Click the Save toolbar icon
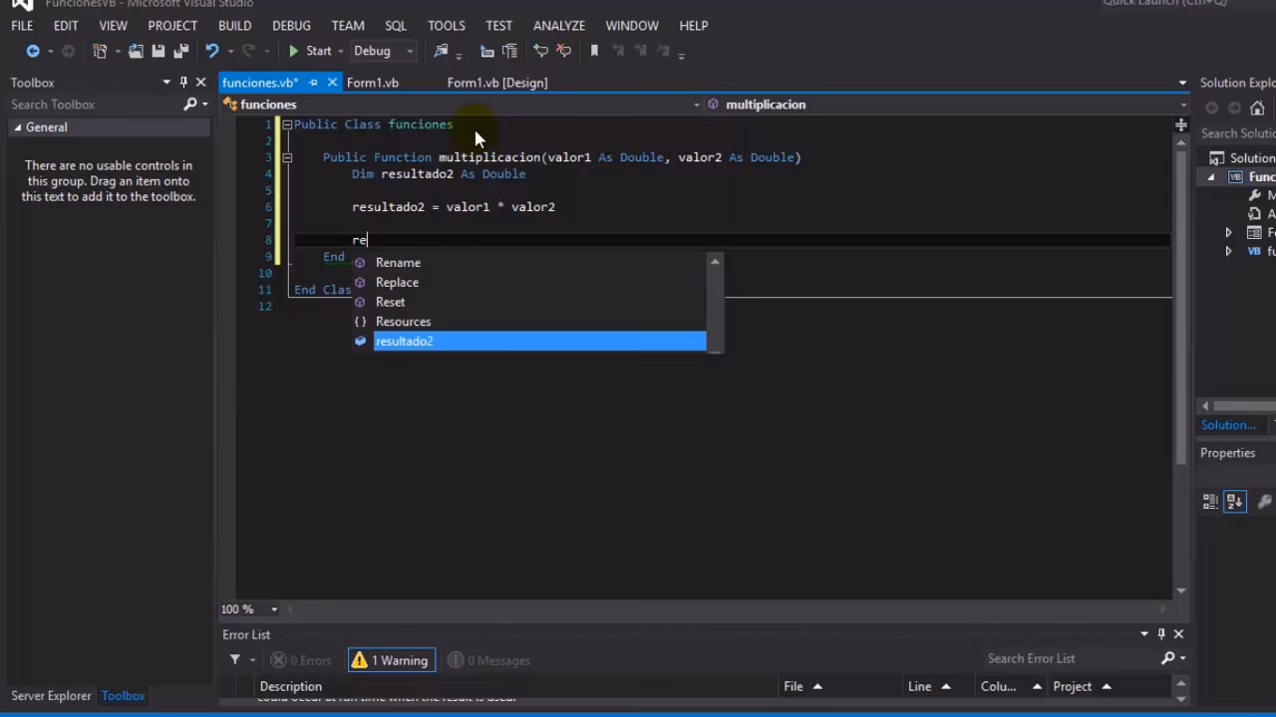1276x717 pixels. [159, 51]
